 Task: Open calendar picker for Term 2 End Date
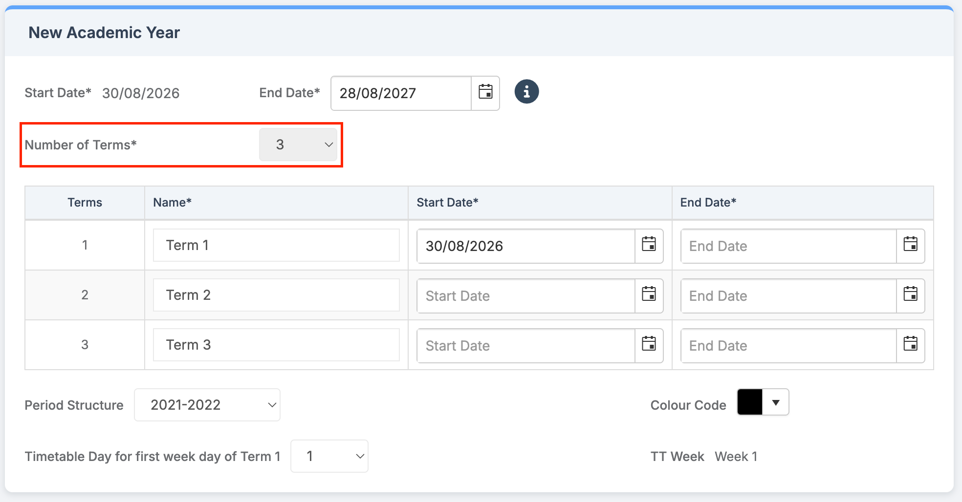(910, 295)
